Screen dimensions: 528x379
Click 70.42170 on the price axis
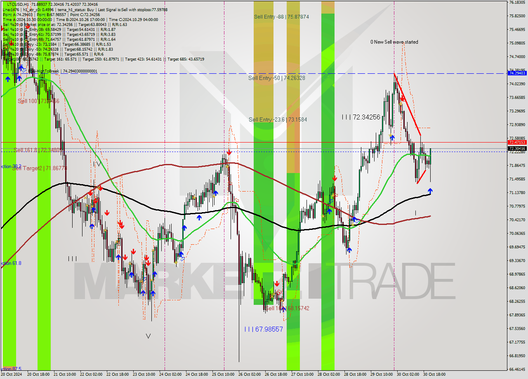(x=517, y=220)
